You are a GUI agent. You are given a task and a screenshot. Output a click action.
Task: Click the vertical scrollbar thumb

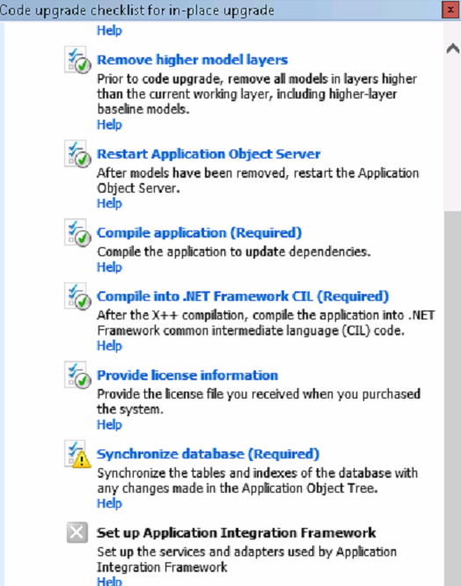[453, 399]
